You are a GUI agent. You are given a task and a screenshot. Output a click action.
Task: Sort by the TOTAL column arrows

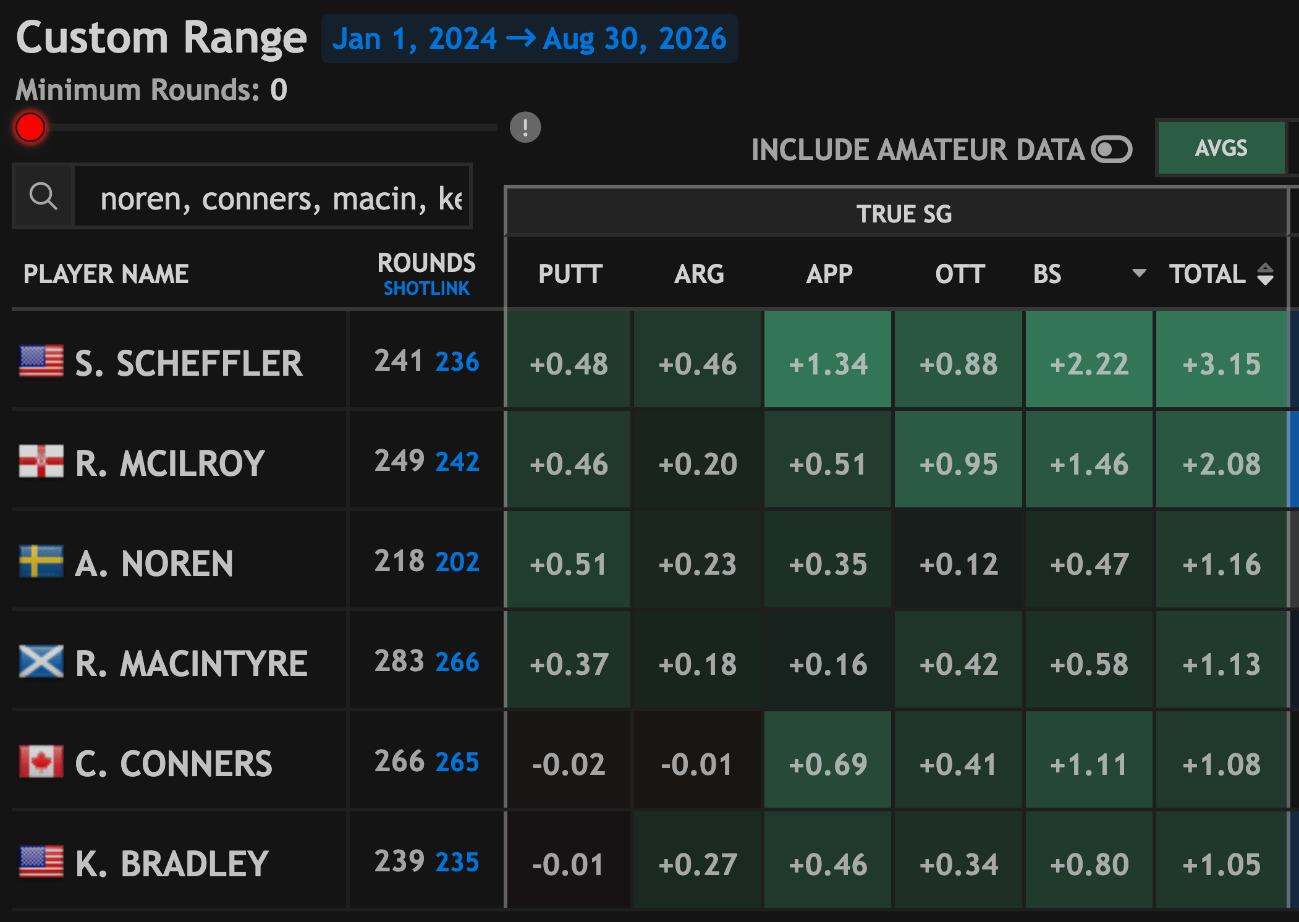click(1265, 274)
